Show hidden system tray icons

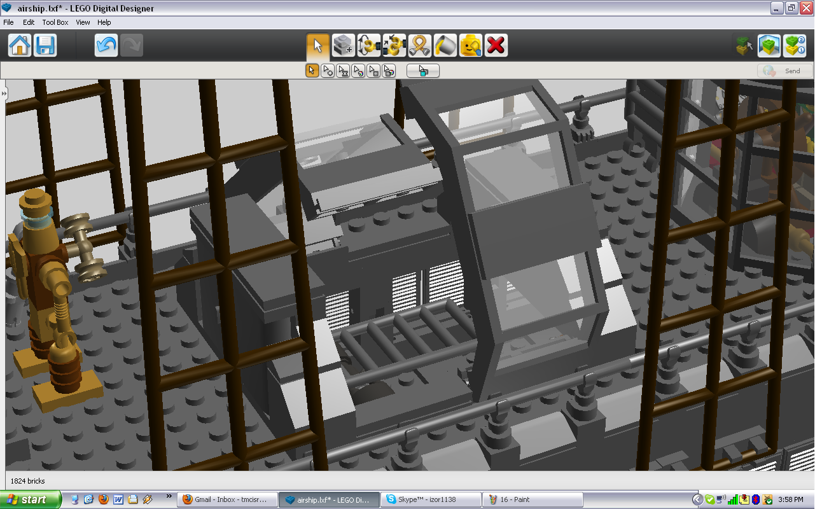tap(697, 499)
